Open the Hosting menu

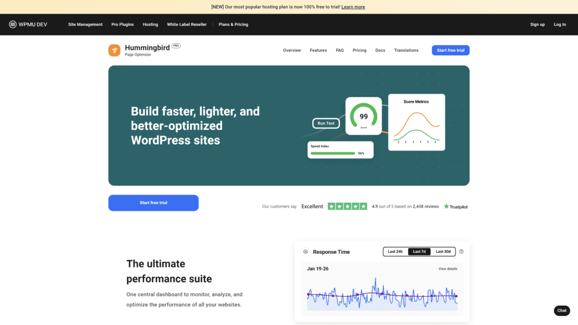[150, 24]
